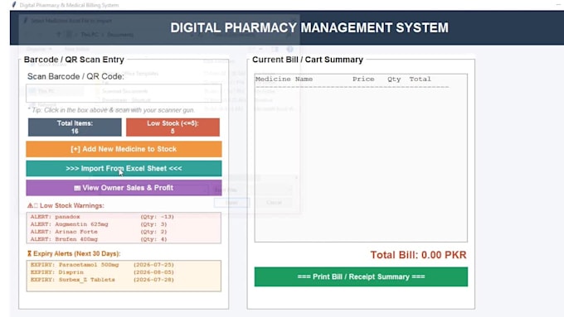Click the Total Bill: 0.00 PKR label
This screenshot has width=564, height=317.
(x=418, y=255)
